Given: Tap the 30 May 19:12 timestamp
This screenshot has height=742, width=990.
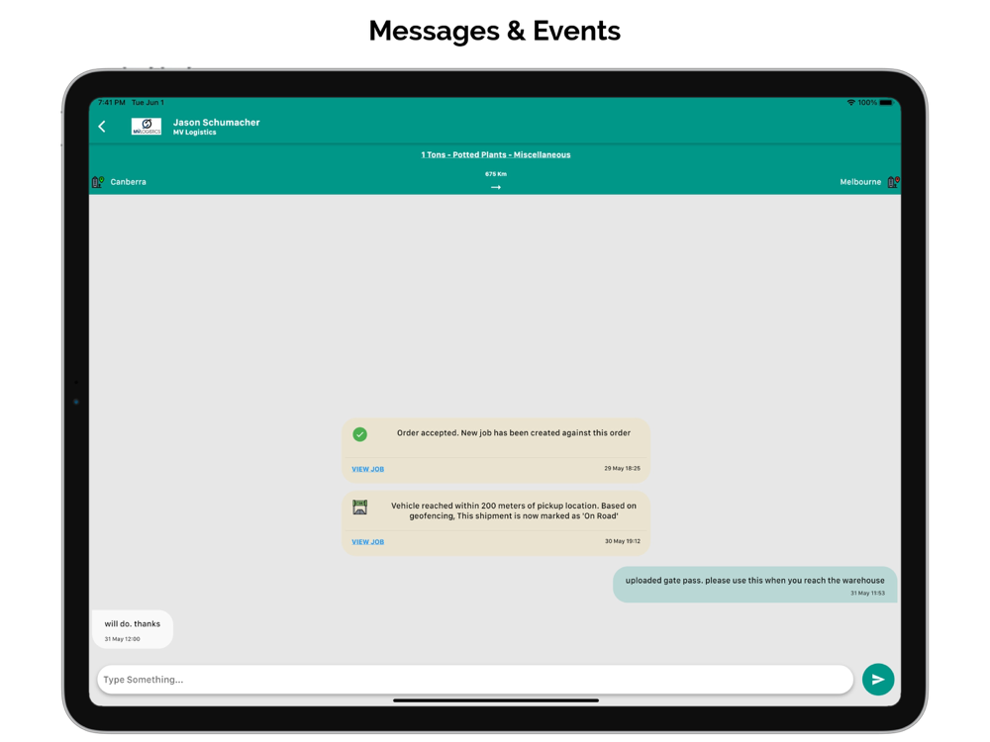Looking at the screenshot, I should (x=623, y=541).
